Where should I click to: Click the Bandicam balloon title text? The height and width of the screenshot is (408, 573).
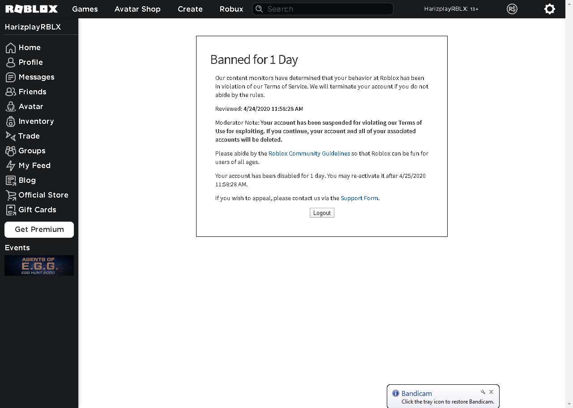(x=417, y=394)
